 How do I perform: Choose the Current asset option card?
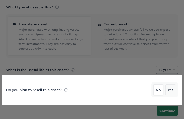(134, 36)
